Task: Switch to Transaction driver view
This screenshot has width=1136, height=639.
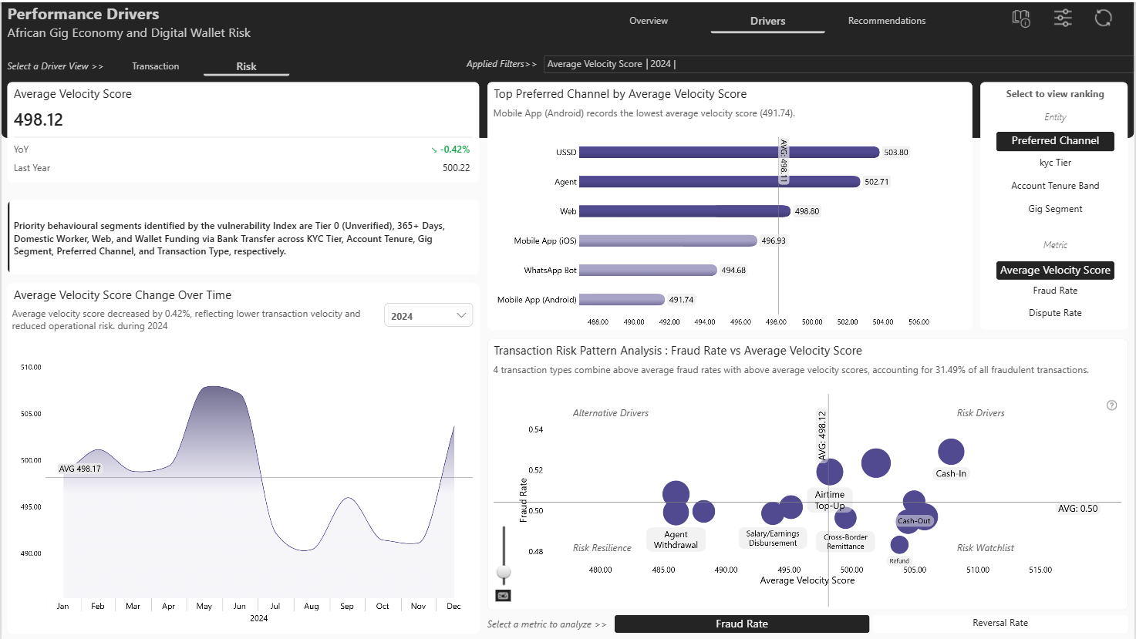Action: click(155, 66)
